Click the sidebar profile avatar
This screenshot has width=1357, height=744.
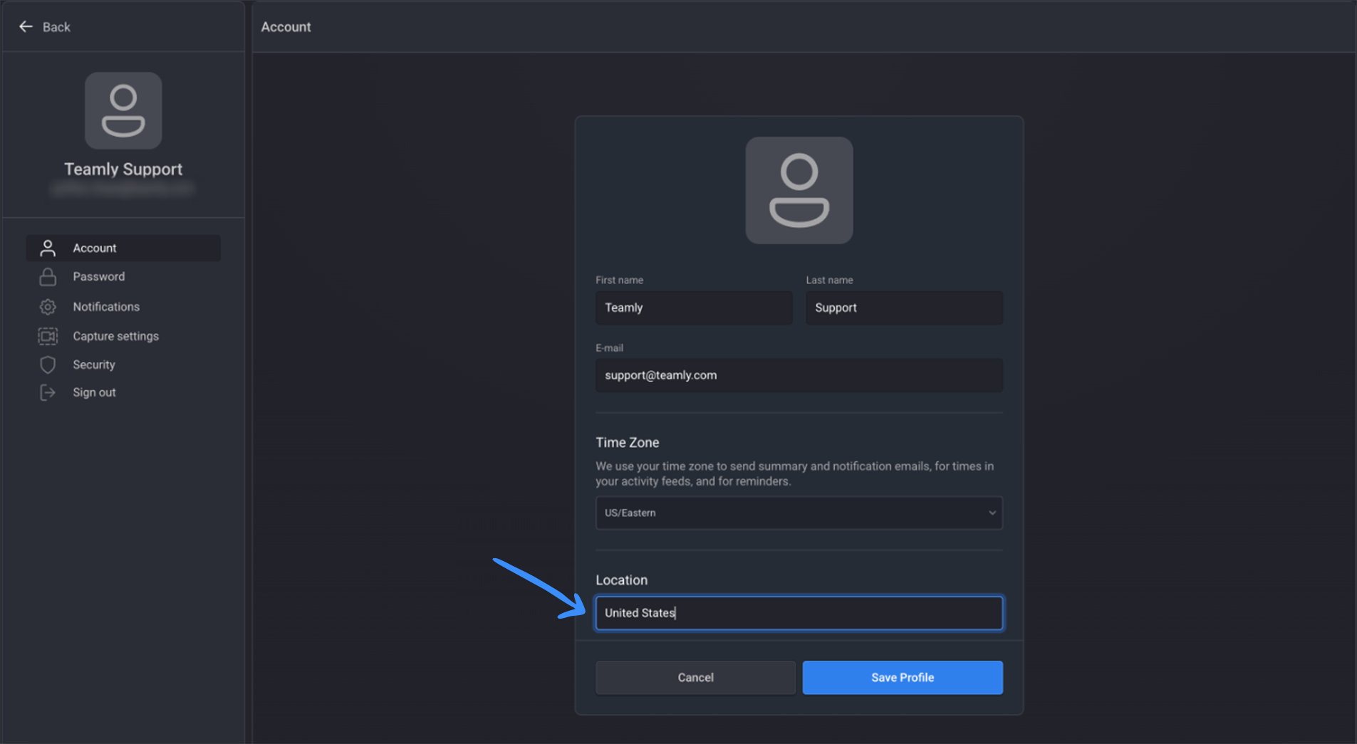click(123, 110)
